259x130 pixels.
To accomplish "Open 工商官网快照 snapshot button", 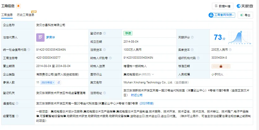I will (x=222, y=15).
